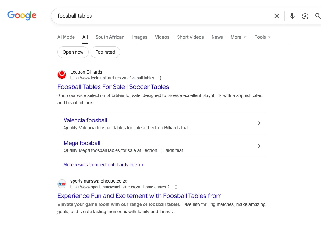This screenshot has height=225, width=321.
Task: Toggle the Open now filter
Action: click(73, 52)
